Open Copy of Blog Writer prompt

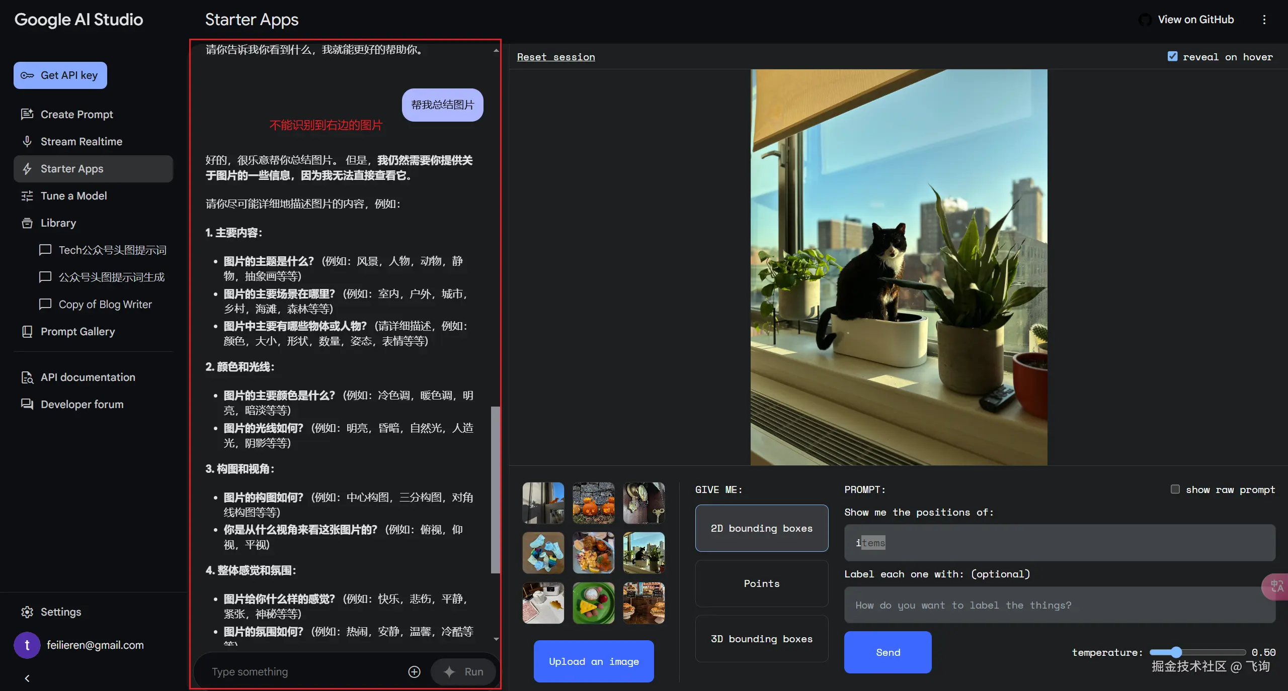tap(105, 305)
